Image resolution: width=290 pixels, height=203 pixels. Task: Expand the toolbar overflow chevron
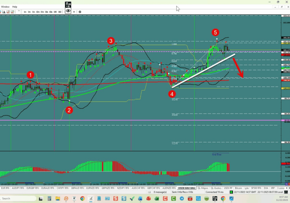[x=19, y=11]
